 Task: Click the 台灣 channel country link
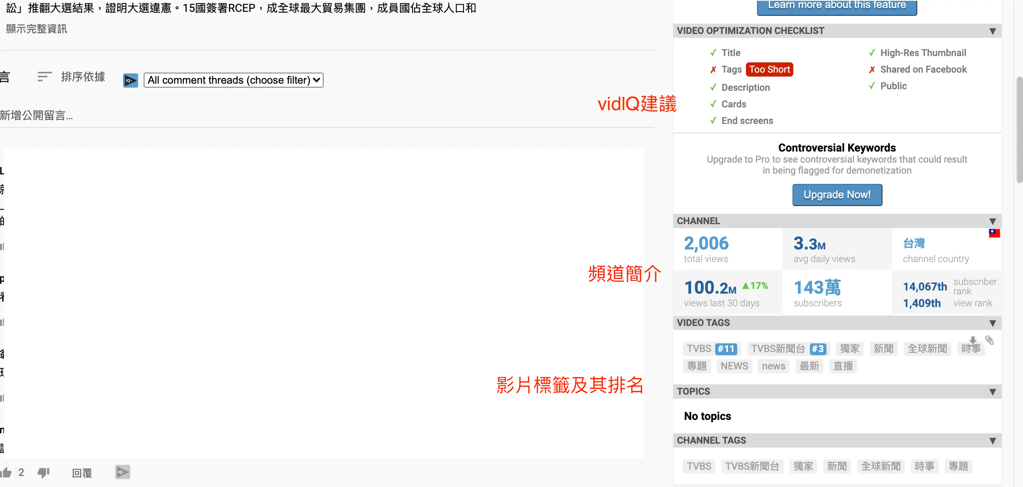pyautogui.click(x=913, y=243)
